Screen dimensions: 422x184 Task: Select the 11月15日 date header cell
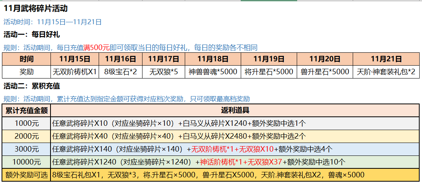[75, 59]
